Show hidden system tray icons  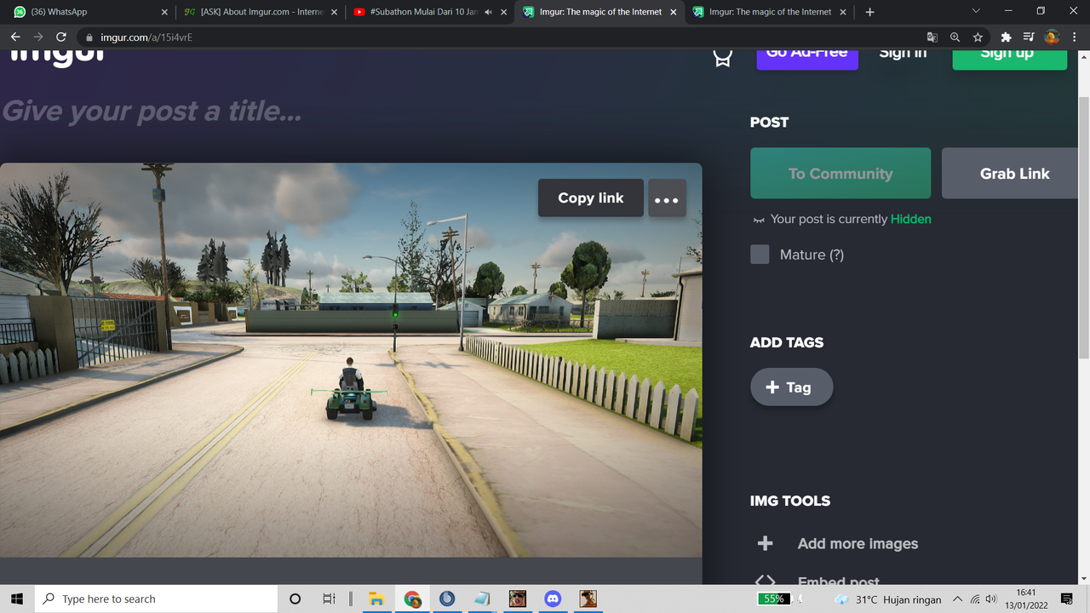coord(957,599)
